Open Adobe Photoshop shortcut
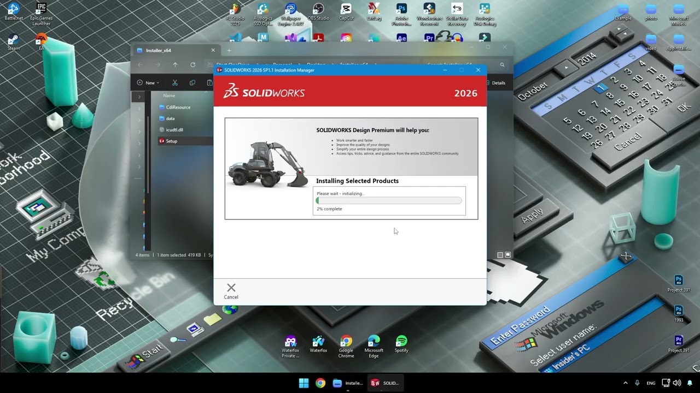The width and height of the screenshot is (700, 393). coord(401,14)
